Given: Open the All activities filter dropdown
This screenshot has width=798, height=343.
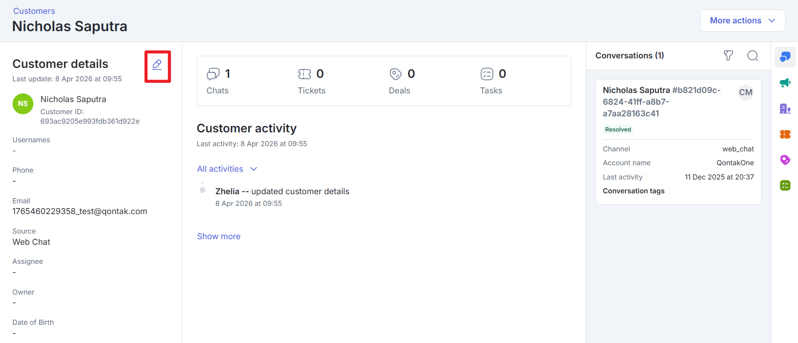Looking at the screenshot, I should [220, 169].
